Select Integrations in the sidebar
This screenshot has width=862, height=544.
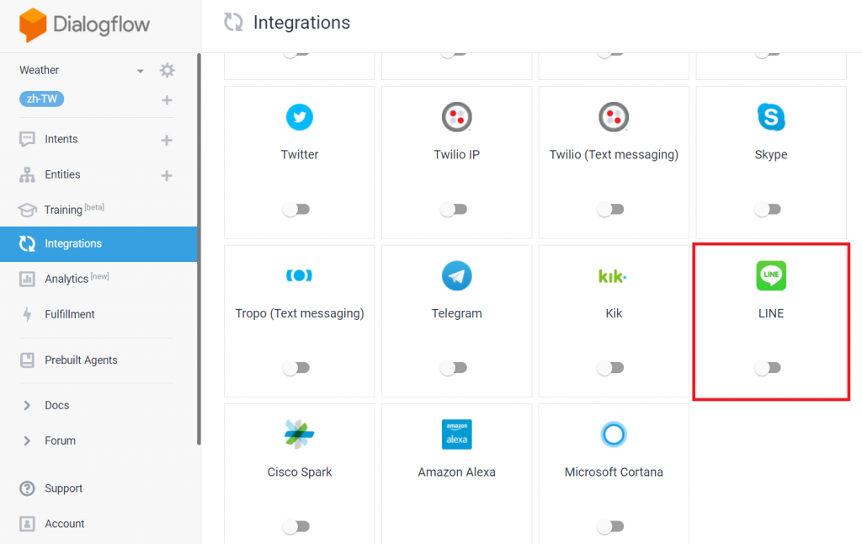pyautogui.click(x=98, y=243)
